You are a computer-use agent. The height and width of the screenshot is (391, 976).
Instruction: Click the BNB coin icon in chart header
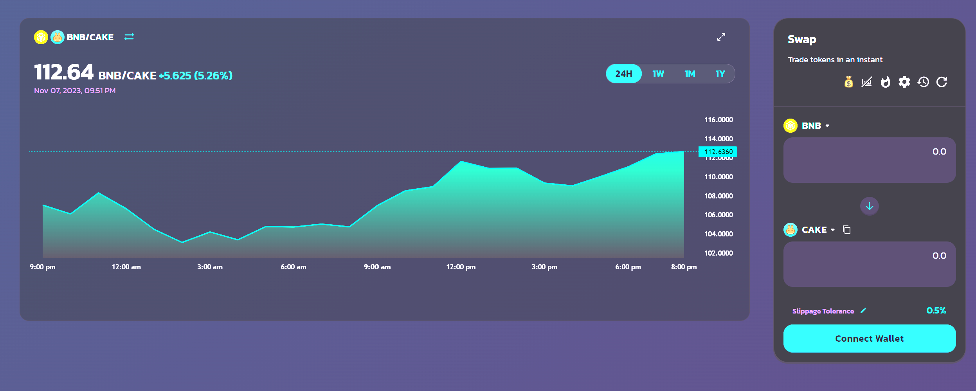41,37
